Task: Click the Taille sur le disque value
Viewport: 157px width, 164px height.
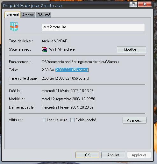Action: 65,78
